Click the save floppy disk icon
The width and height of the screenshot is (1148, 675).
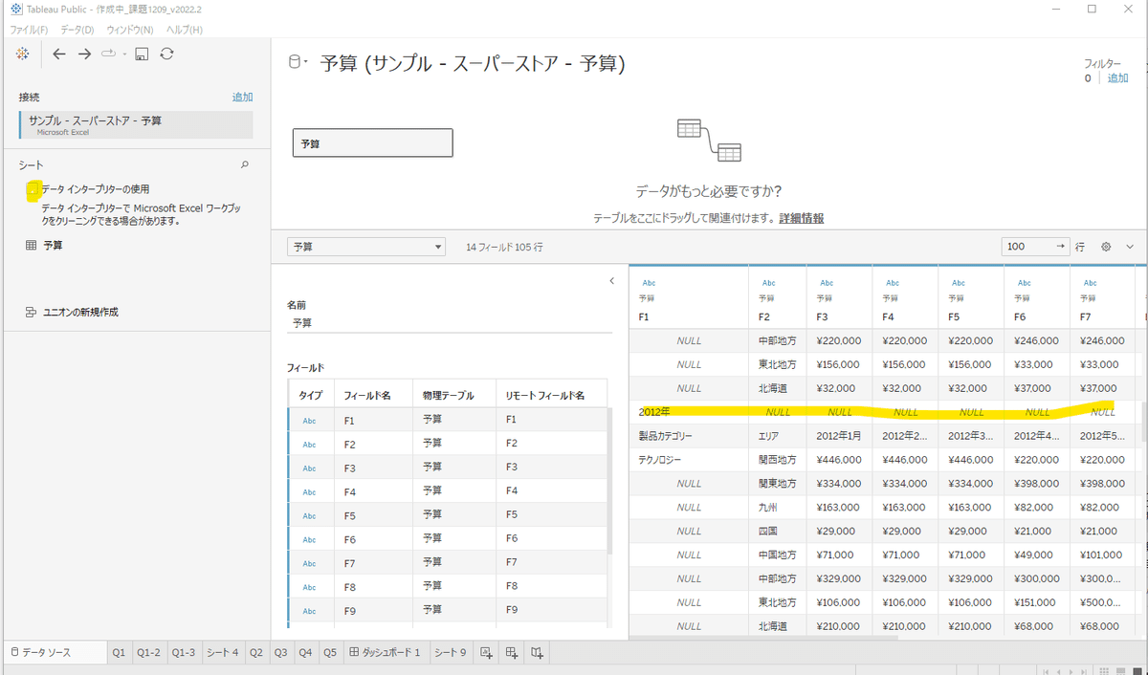142,54
